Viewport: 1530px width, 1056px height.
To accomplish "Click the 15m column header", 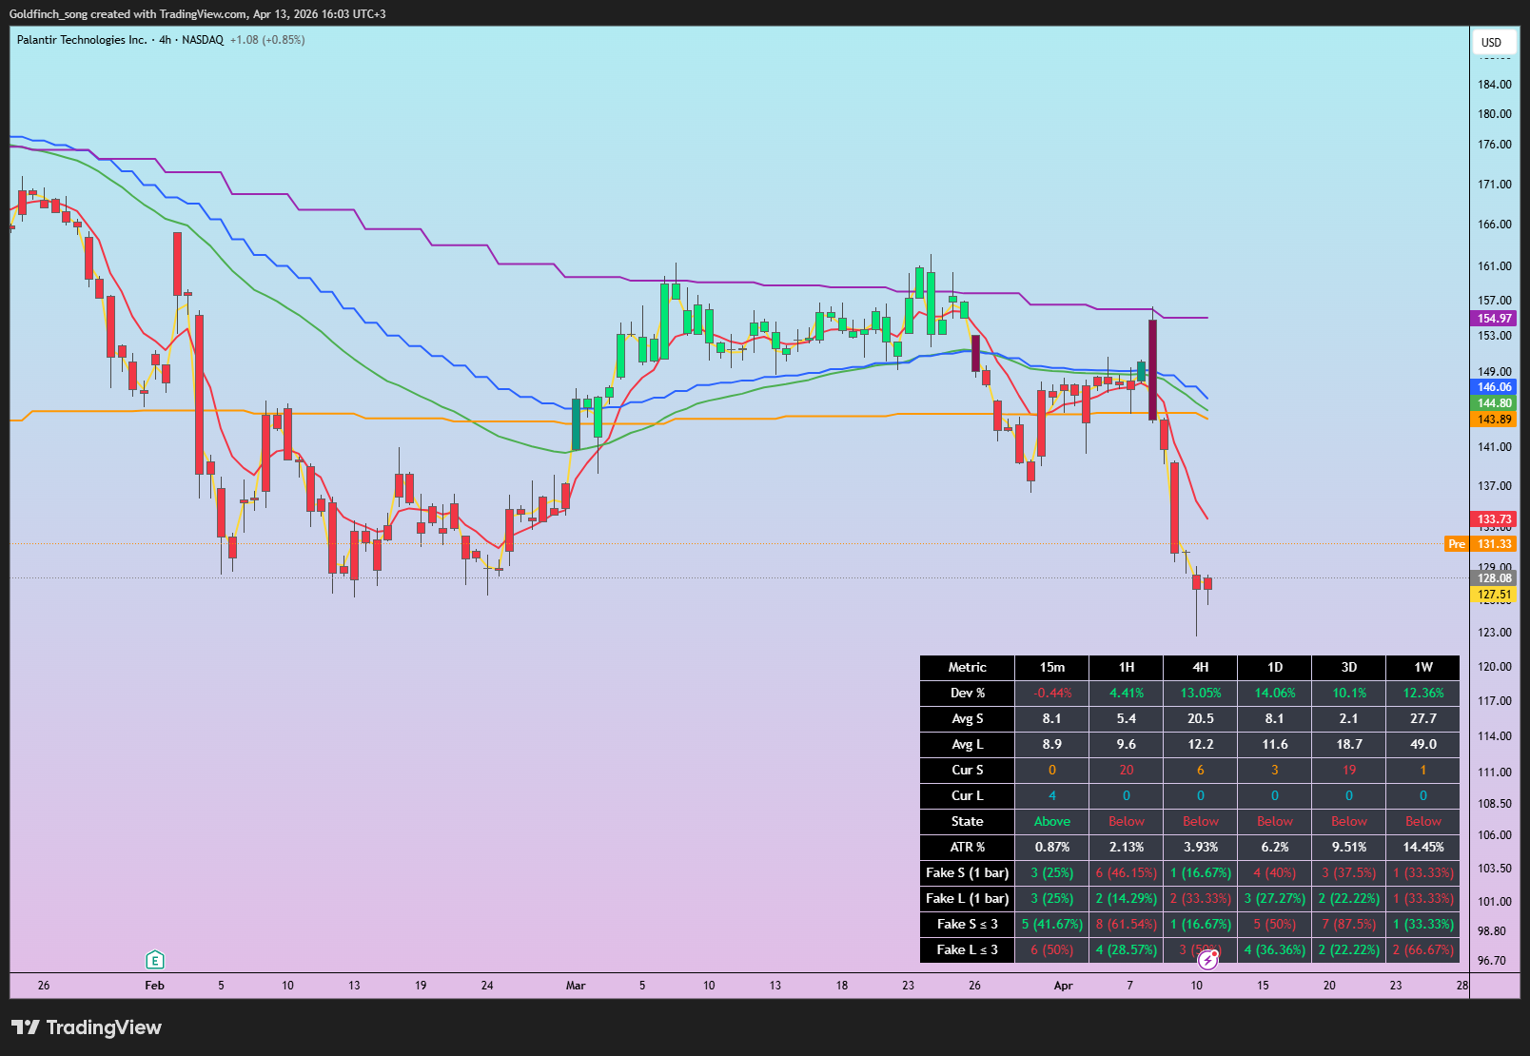I will (x=1052, y=668).
